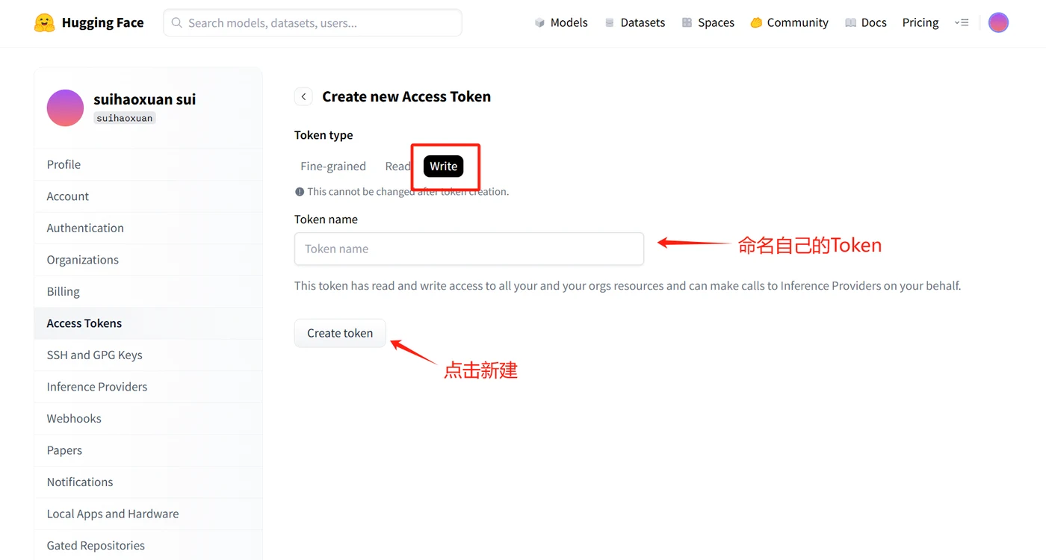
Task: Select the Write token type
Action: point(443,167)
